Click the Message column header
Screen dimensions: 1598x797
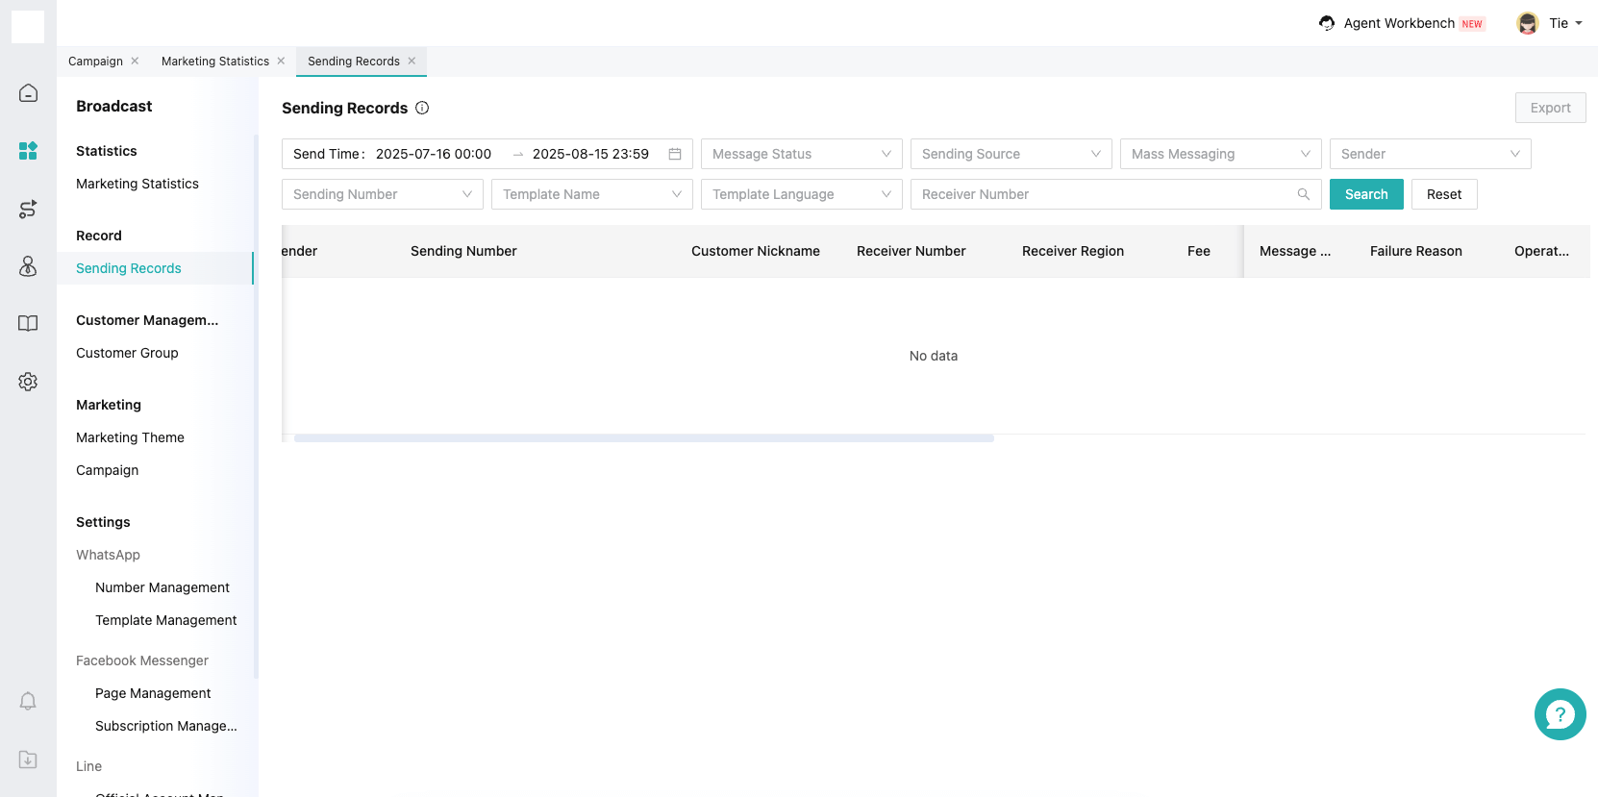pyautogui.click(x=1295, y=251)
